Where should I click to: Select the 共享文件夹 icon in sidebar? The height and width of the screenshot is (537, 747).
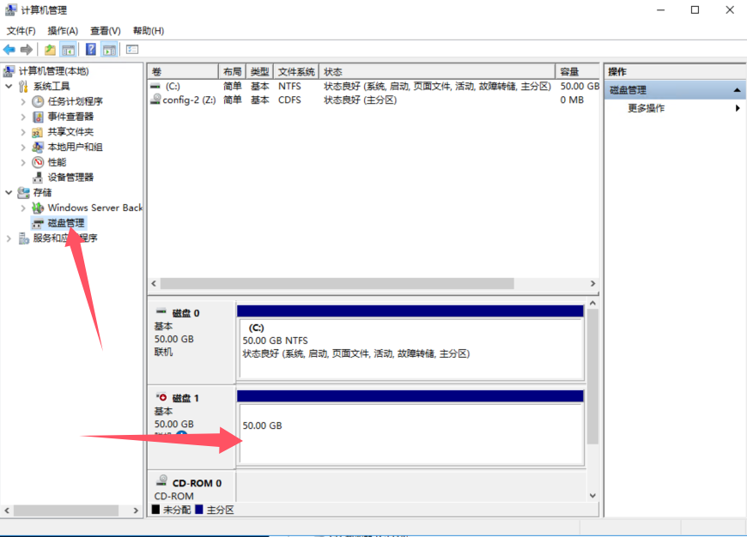coord(37,131)
